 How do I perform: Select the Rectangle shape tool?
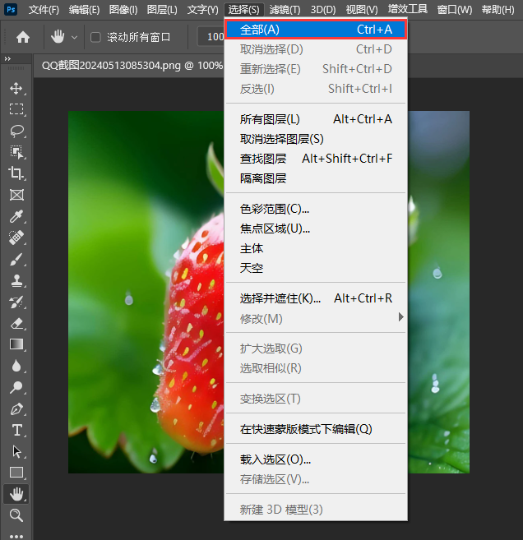point(16,473)
